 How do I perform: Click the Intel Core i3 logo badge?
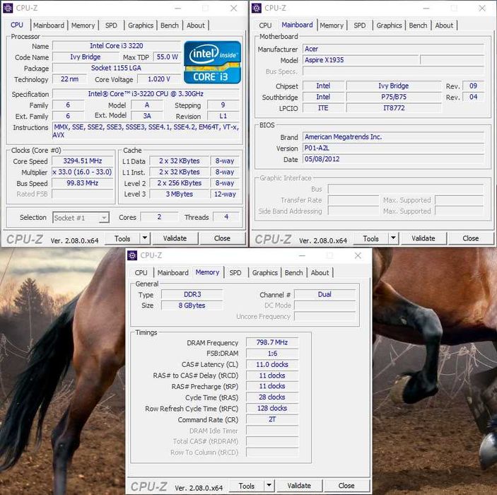[212, 62]
